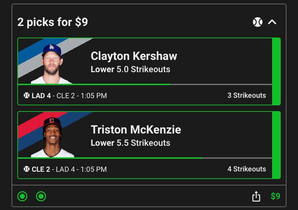Image resolution: width=298 pixels, height=210 pixels.
Task: Select the second green pick indicator circle
Action: (41, 197)
